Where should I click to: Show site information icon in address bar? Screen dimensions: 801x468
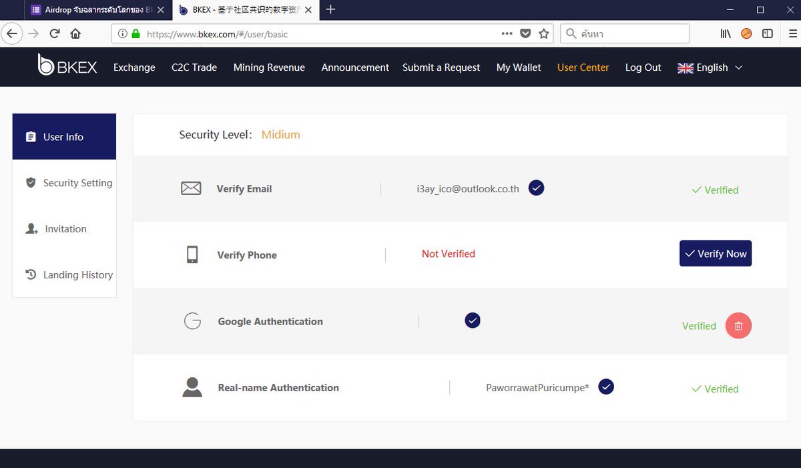(122, 33)
